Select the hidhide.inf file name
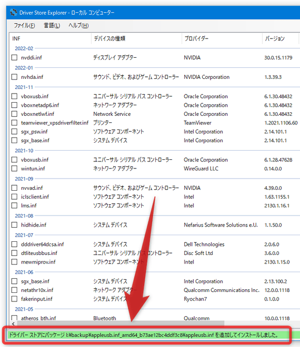Image resolution: width=300 pixels, height=347 pixels. point(34,225)
